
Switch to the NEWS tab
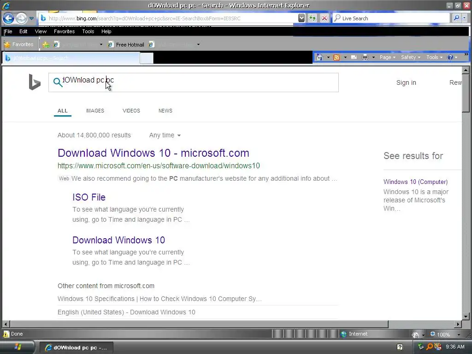click(x=165, y=111)
